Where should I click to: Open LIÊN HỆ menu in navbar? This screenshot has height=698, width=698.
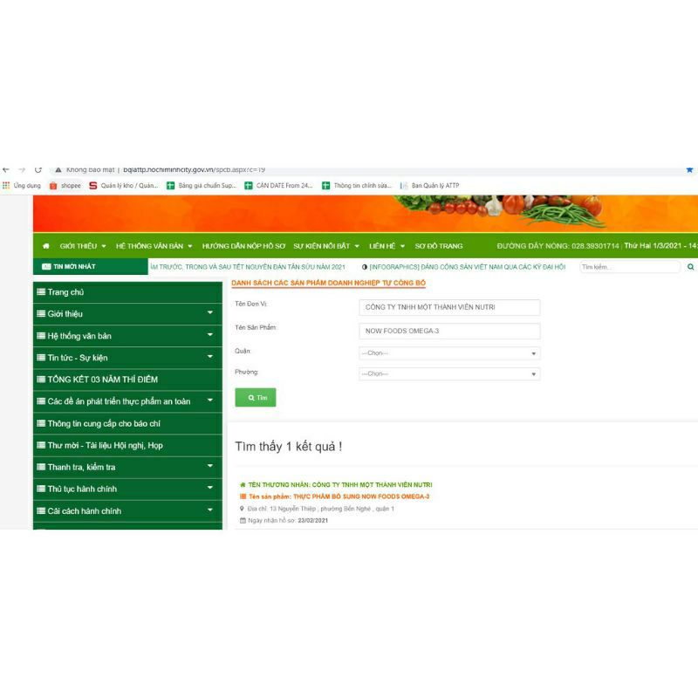[387, 246]
